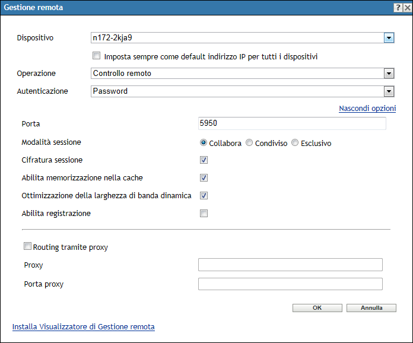Select the Condiviso session mode
The height and width of the screenshot is (343, 413).
coord(249,143)
